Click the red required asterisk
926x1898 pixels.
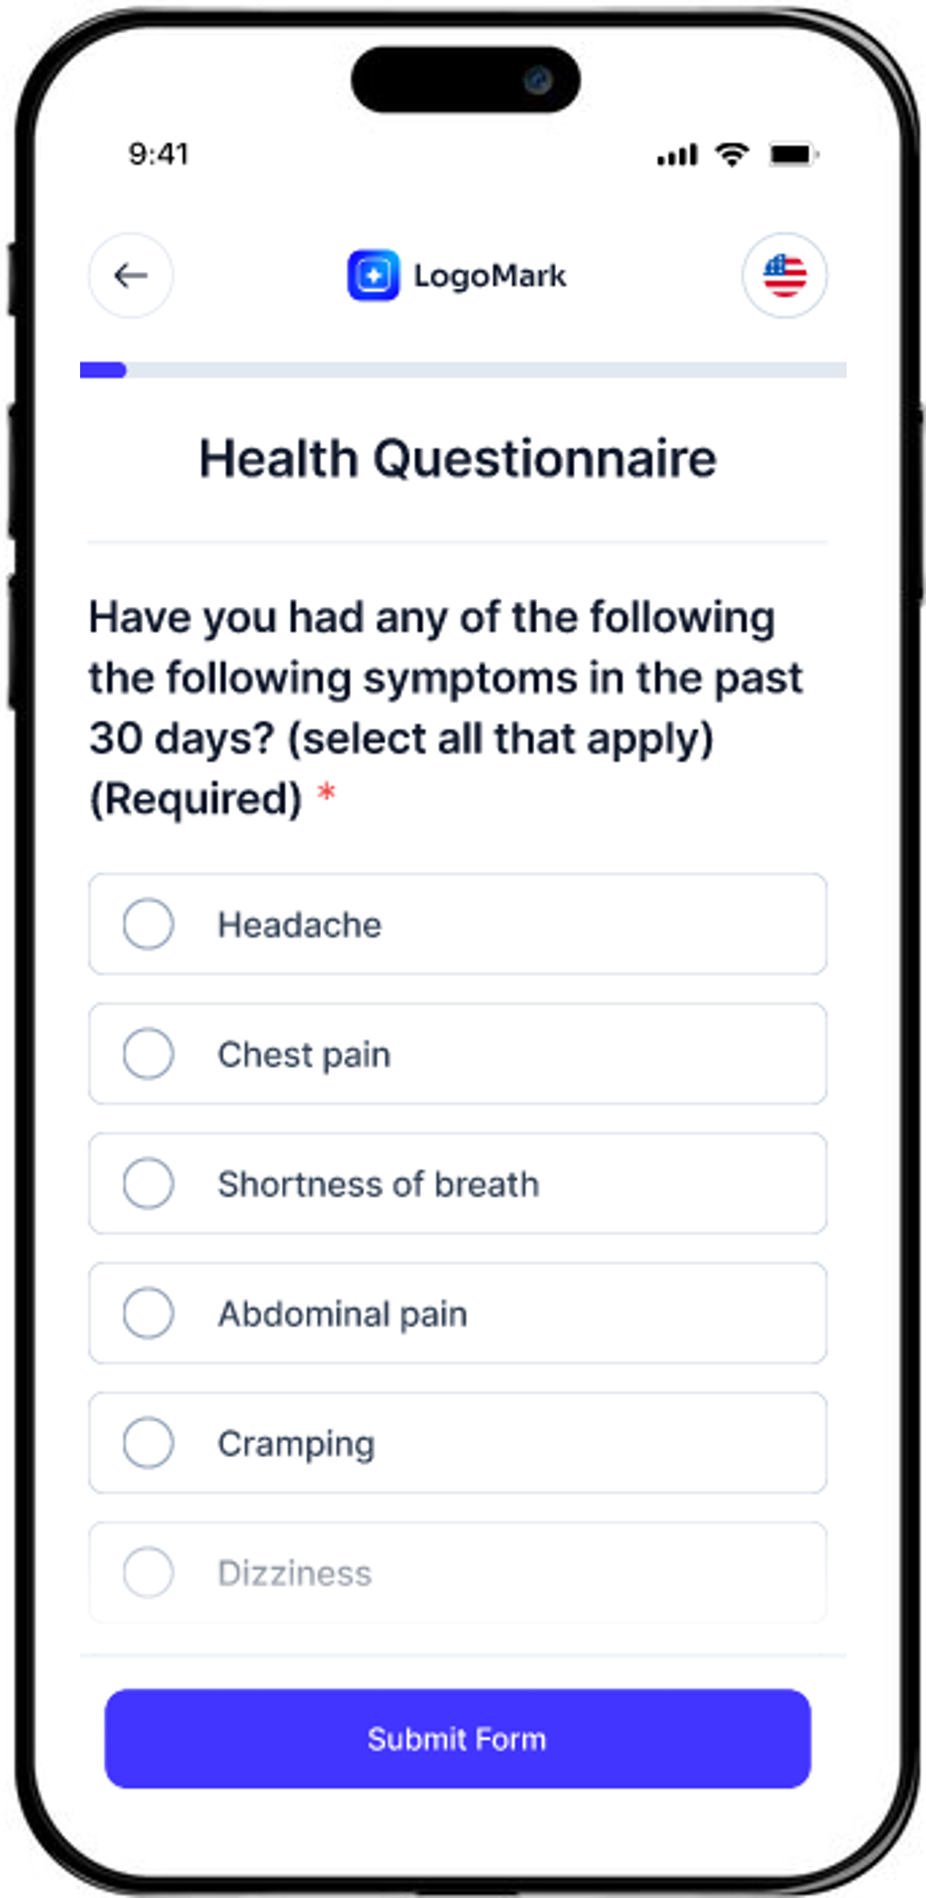click(x=326, y=791)
